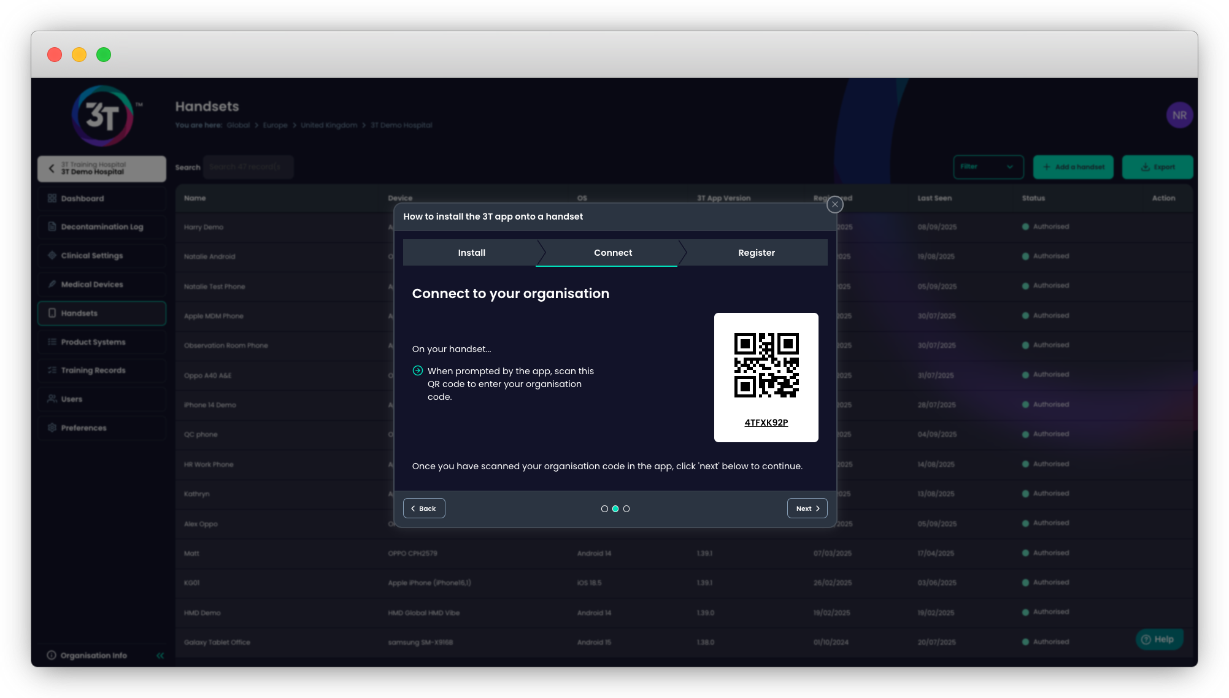This screenshot has height=698, width=1229.
Task: Collapse the sidebar with double chevron
Action: point(160,655)
